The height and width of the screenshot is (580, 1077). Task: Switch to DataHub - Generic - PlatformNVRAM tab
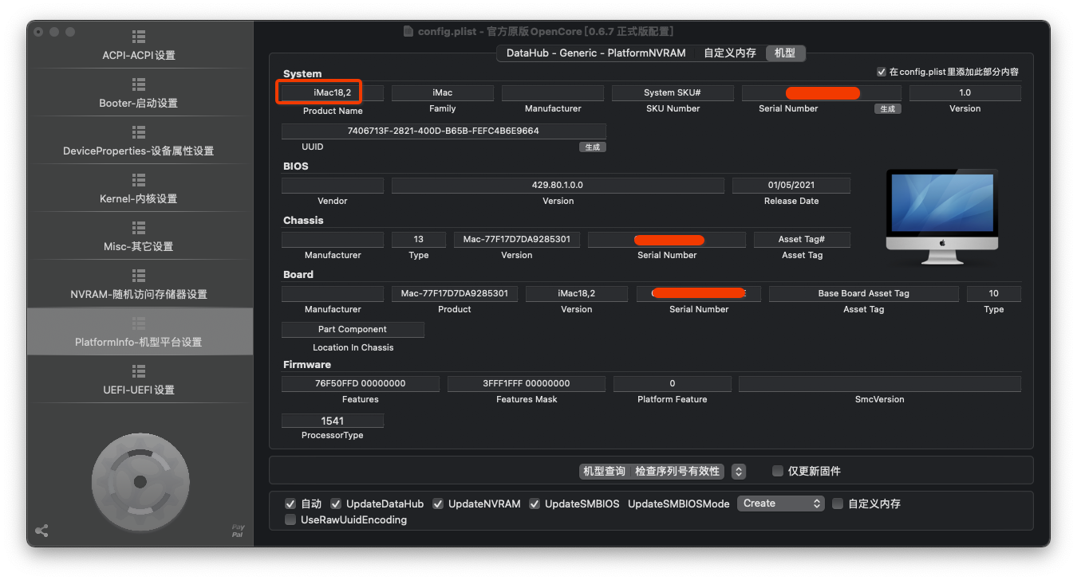click(x=595, y=53)
